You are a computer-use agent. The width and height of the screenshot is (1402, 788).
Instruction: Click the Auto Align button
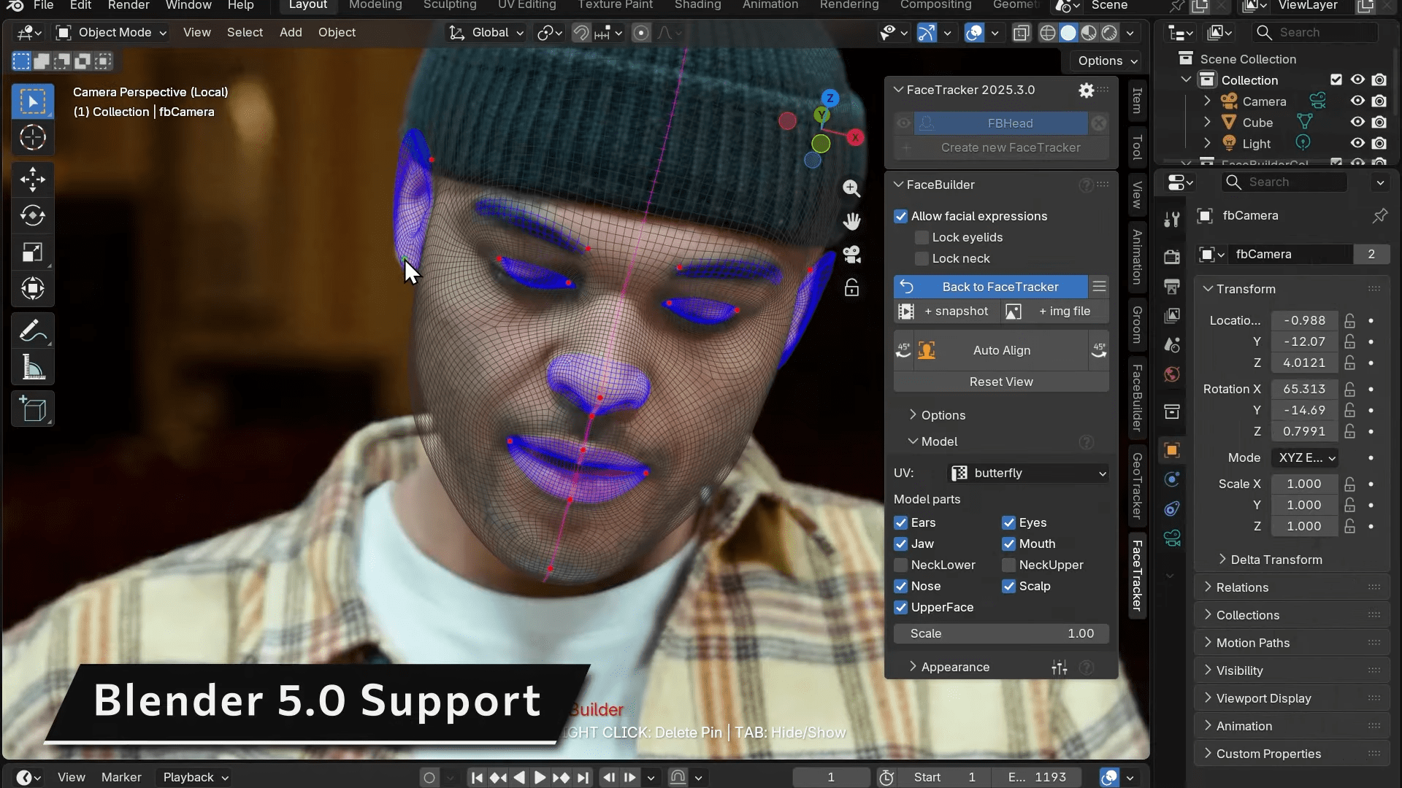[1001, 350]
